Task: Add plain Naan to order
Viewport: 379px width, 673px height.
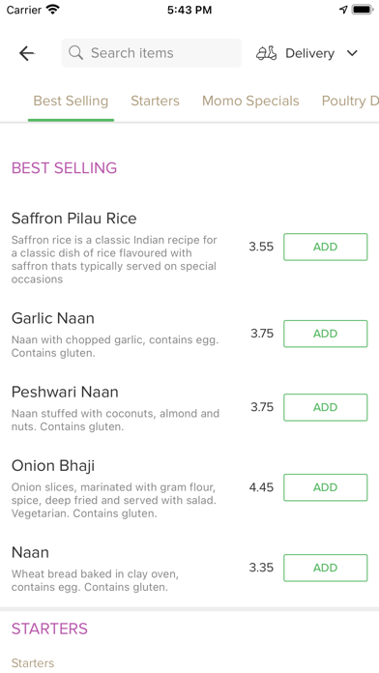Action: (326, 568)
